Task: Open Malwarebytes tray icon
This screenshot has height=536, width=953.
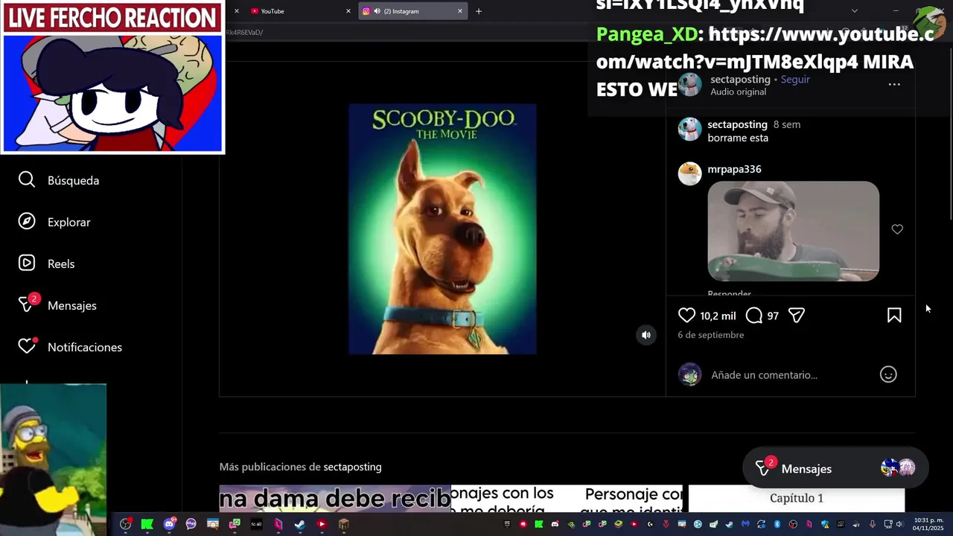Action: [745, 524]
